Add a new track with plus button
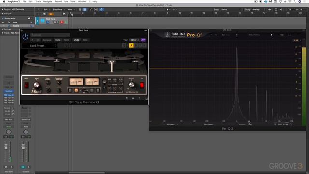The height and width of the screenshot is (174, 309). pyautogui.click(x=39, y=14)
